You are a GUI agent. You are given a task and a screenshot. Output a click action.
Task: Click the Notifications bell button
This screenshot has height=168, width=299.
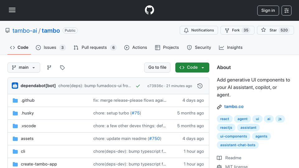pos(199,30)
